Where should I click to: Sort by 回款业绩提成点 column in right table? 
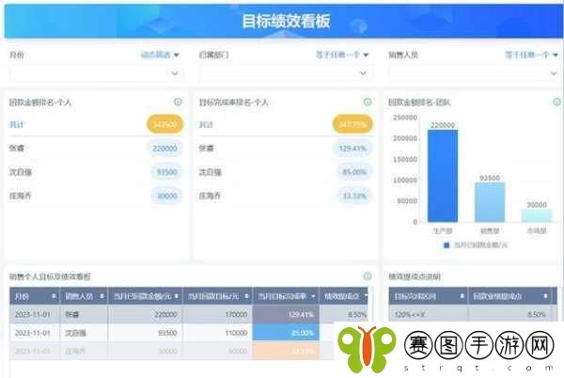[545, 296]
